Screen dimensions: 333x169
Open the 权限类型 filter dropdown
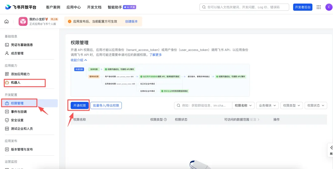(x=292, y=106)
